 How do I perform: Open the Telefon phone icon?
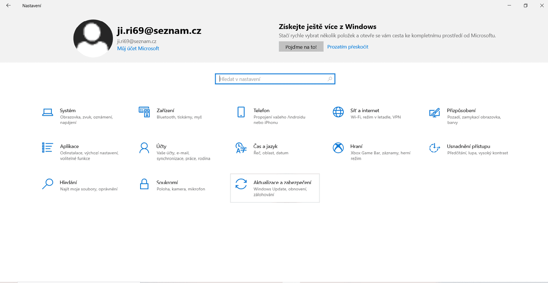coord(241,112)
